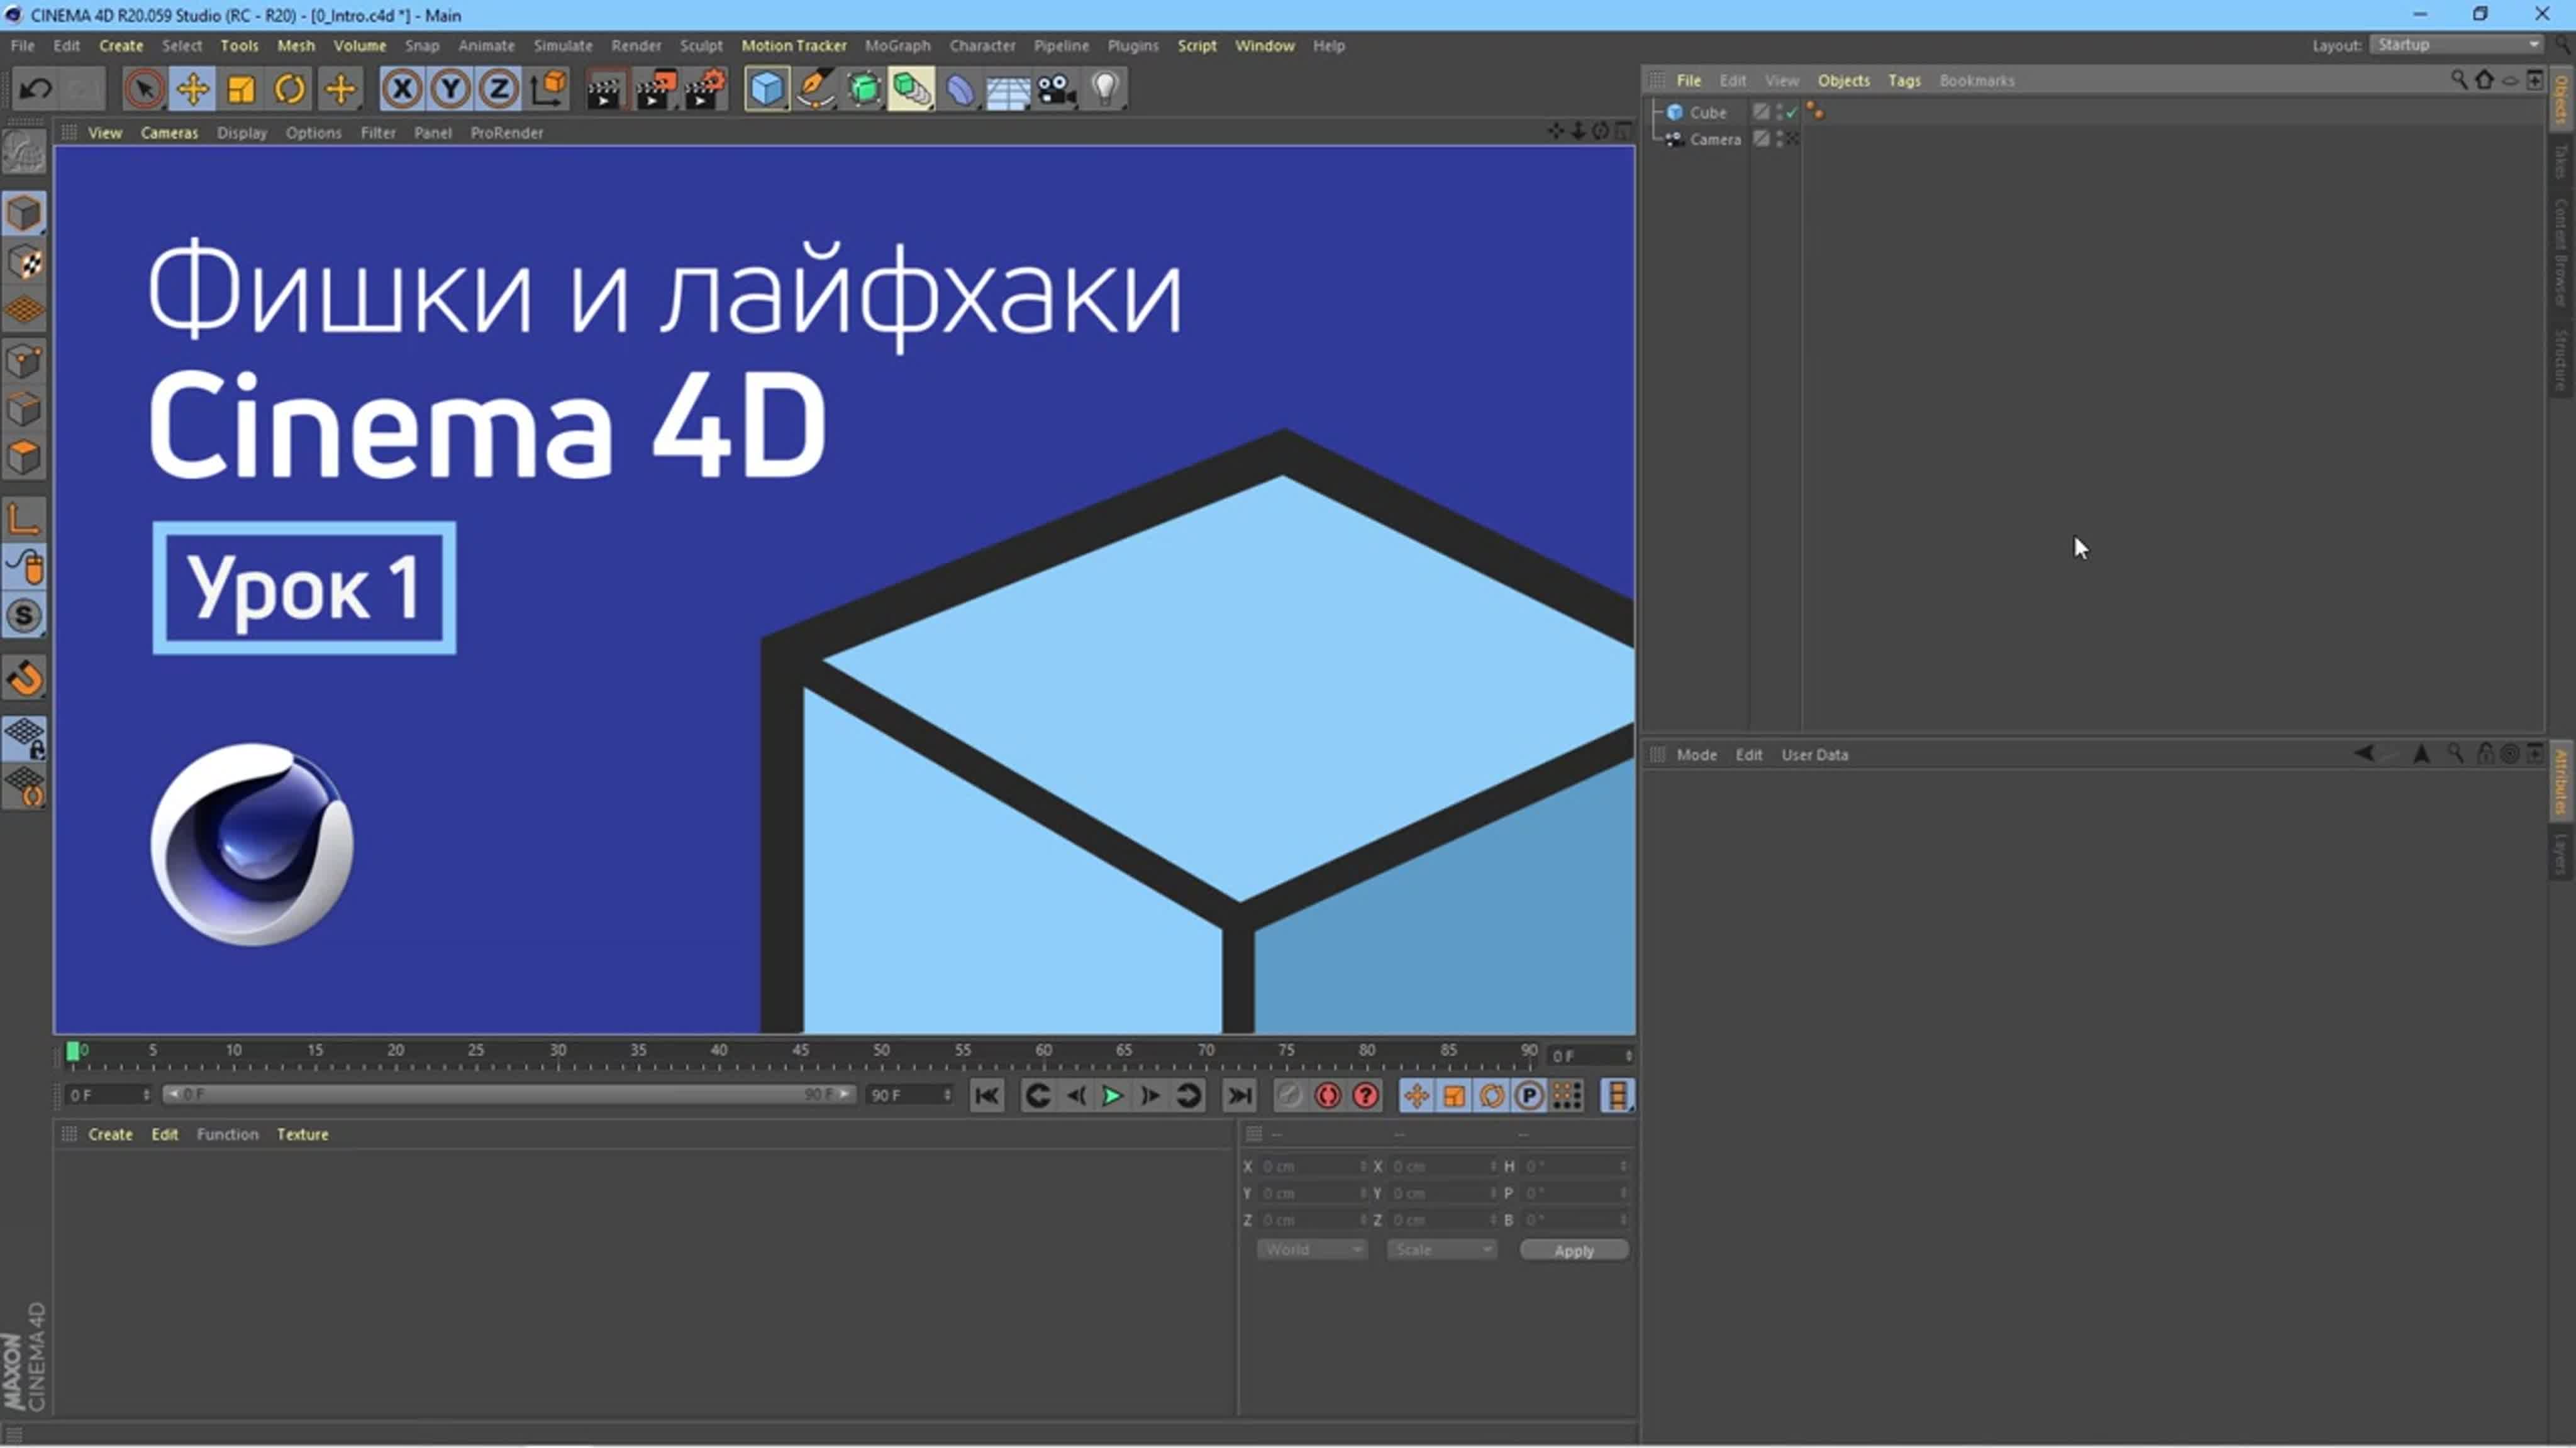2576x1448 pixels.
Task: Open the spline Pen tool
Action: point(816,89)
